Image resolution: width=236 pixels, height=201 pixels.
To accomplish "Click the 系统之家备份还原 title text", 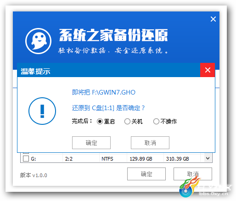I will [113, 35].
